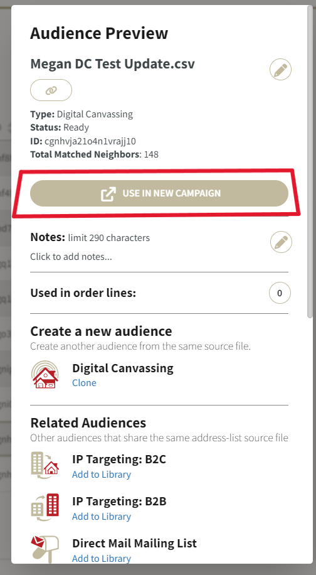Image resolution: width=316 pixels, height=575 pixels.
Task: Copy the audience link with the chain icon
Action: tap(51, 90)
